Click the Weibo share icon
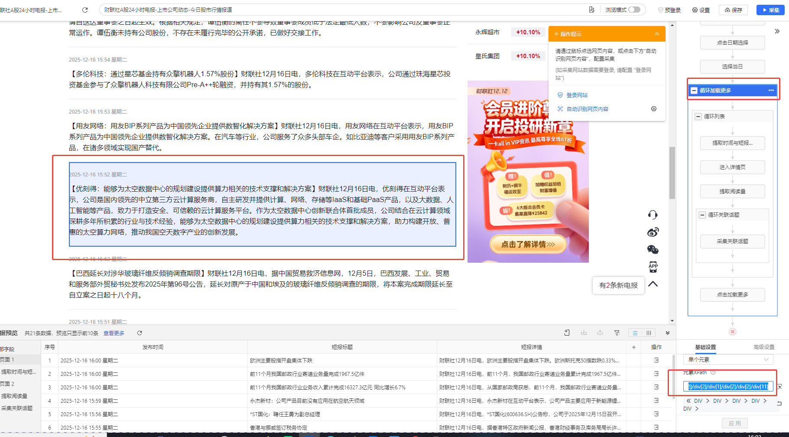 (x=653, y=232)
